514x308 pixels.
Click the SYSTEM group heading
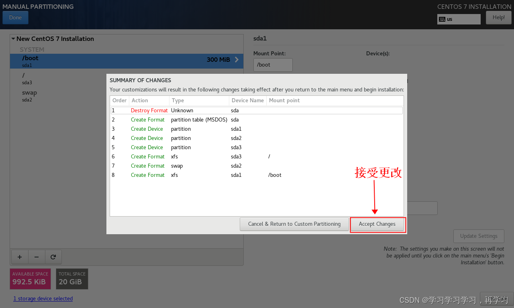32,50
